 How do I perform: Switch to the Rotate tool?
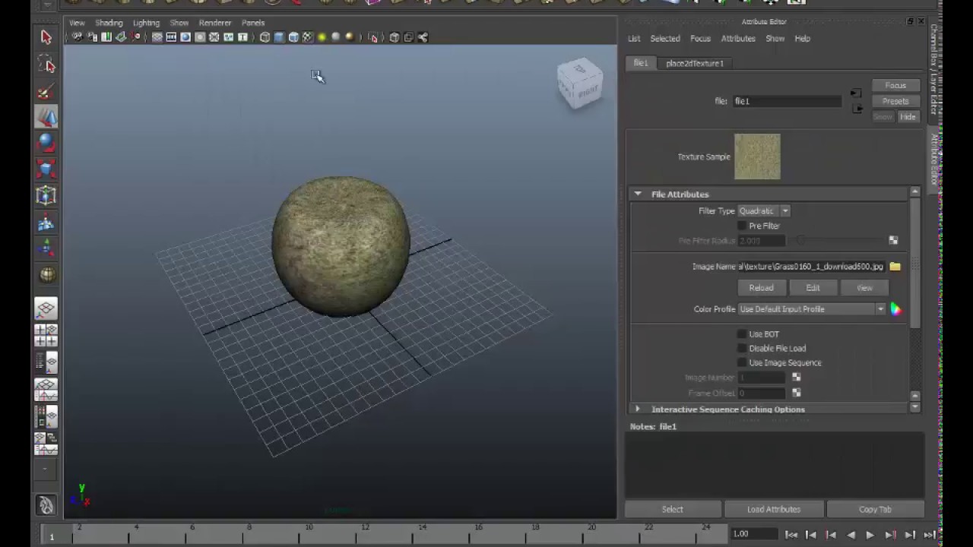click(46, 142)
